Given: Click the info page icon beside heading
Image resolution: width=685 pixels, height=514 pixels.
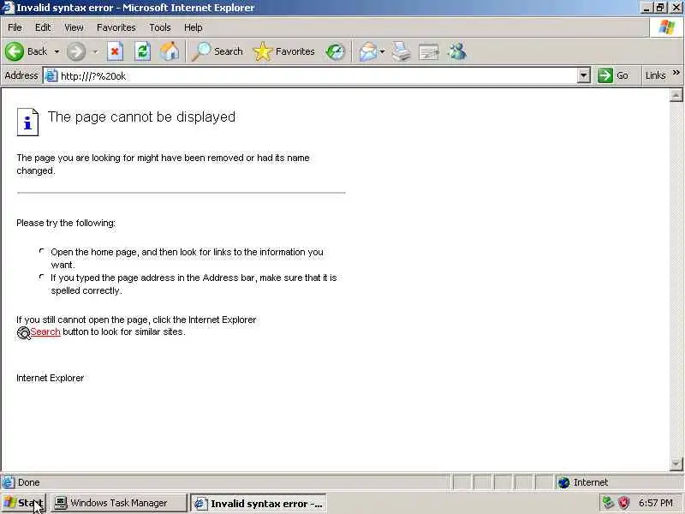Looking at the screenshot, I should point(27,122).
